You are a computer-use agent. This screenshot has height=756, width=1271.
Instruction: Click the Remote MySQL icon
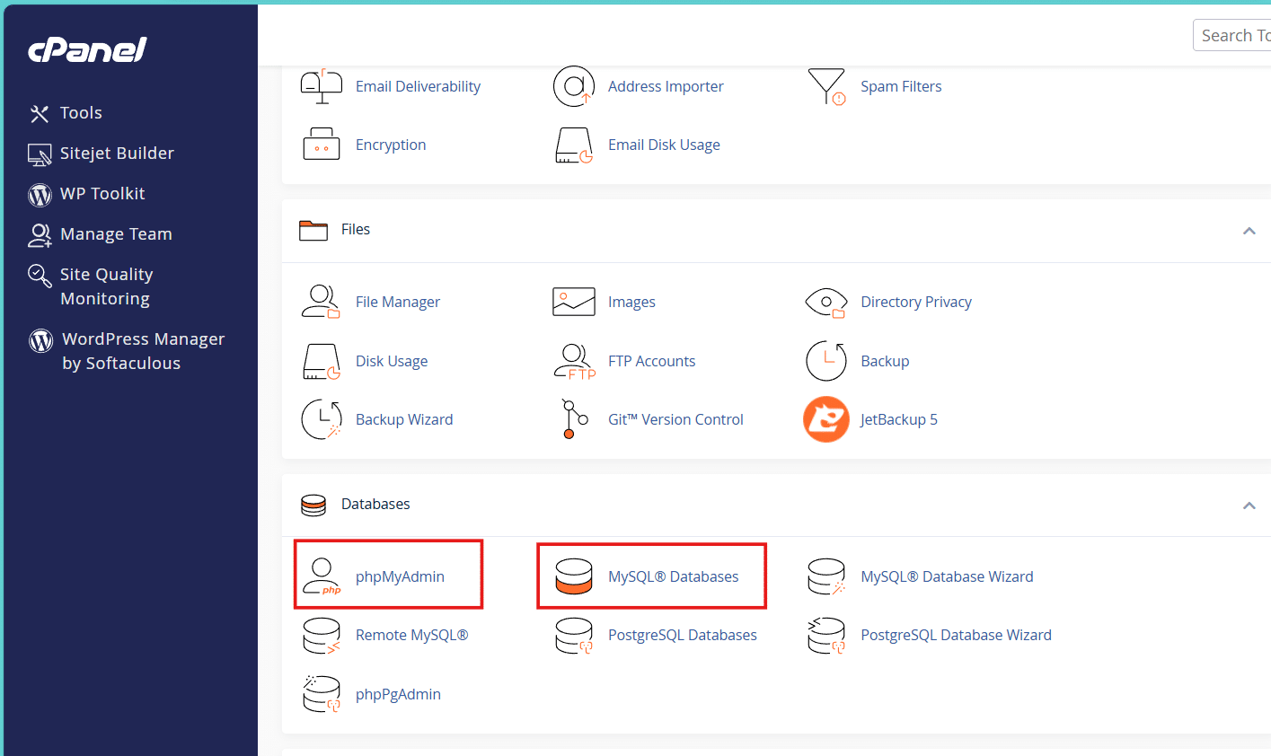322,635
